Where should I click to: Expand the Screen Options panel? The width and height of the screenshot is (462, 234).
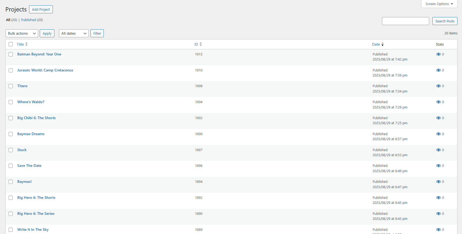pyautogui.click(x=439, y=4)
